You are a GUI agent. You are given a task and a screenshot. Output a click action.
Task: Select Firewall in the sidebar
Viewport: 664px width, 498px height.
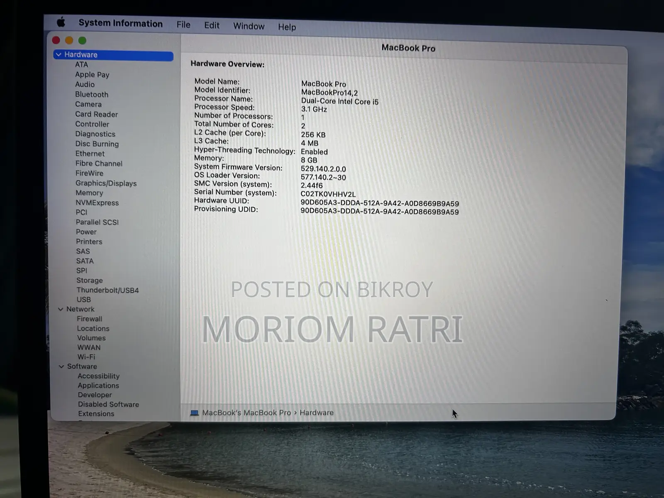(x=90, y=319)
